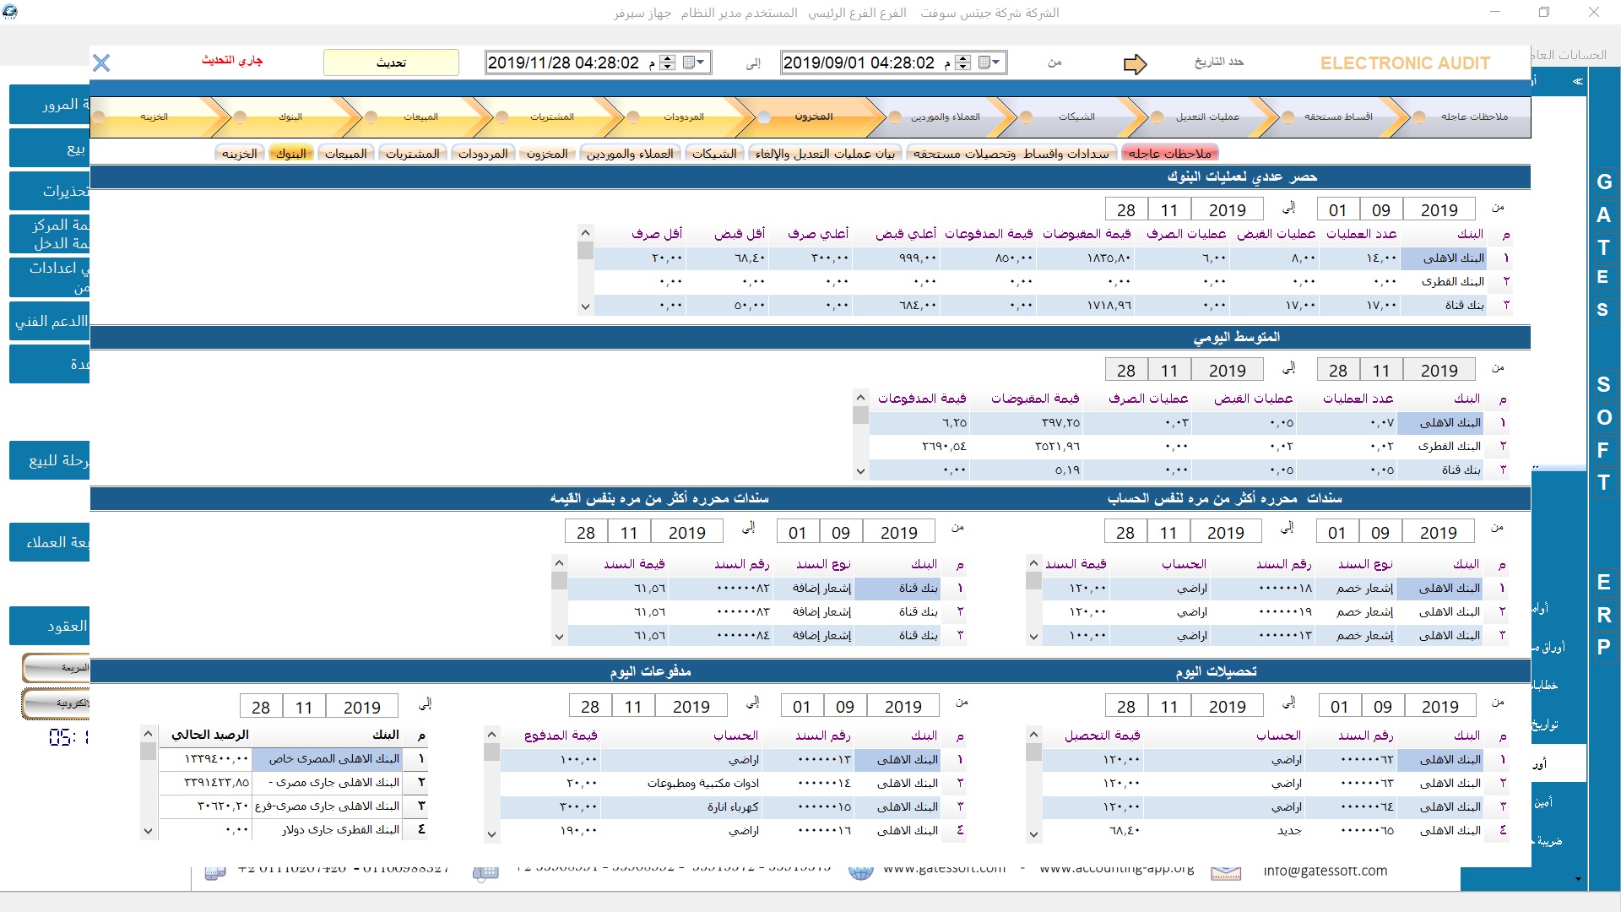1621x912 pixels.
Task: Click scroll-up arrow of الرصيد الحالى table
Action: tap(148, 734)
